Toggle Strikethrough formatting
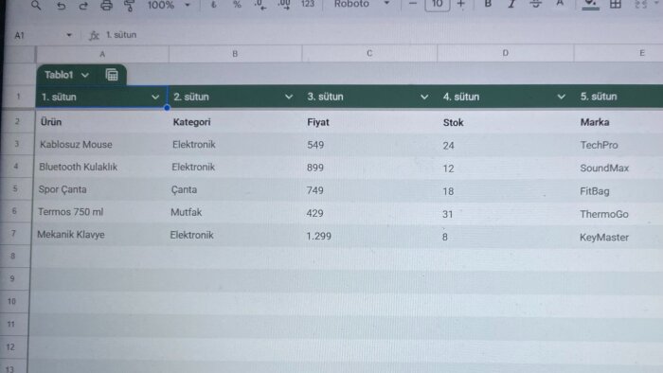This screenshot has width=663, height=373. (x=536, y=4)
